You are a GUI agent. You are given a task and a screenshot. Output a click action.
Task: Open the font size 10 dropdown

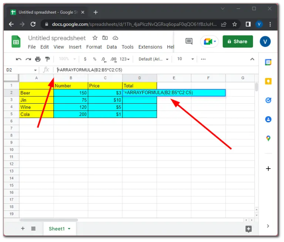[x=186, y=59]
